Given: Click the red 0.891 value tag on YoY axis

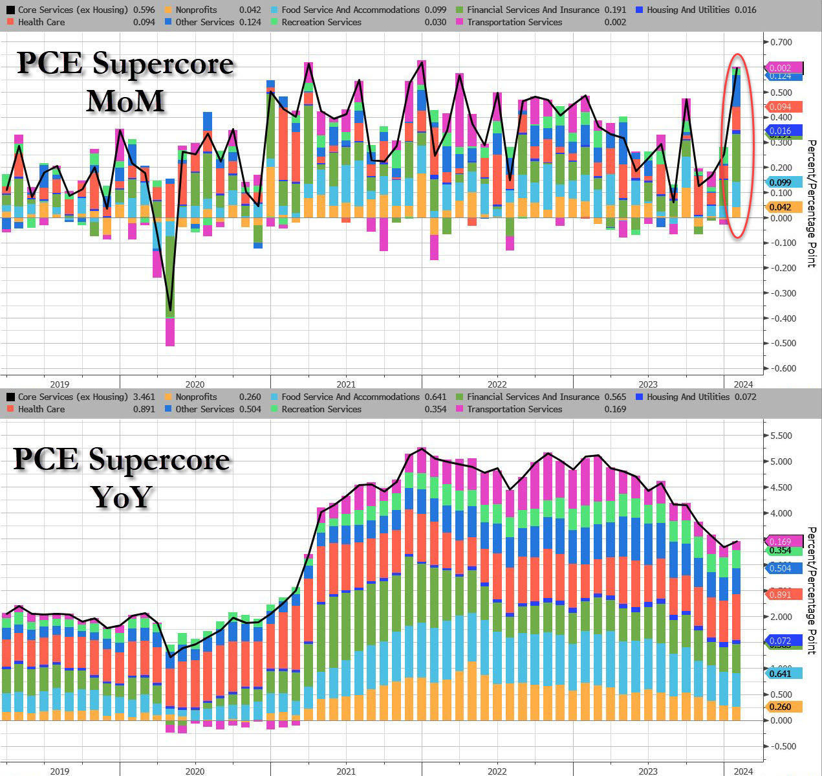Looking at the screenshot, I should 784,594.
